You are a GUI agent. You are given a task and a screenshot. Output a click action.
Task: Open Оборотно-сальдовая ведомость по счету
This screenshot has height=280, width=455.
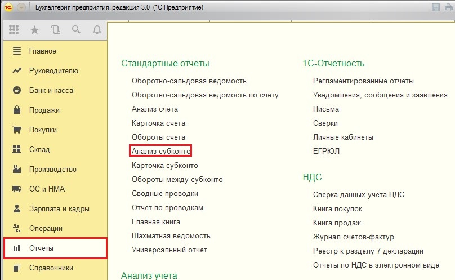205,95
